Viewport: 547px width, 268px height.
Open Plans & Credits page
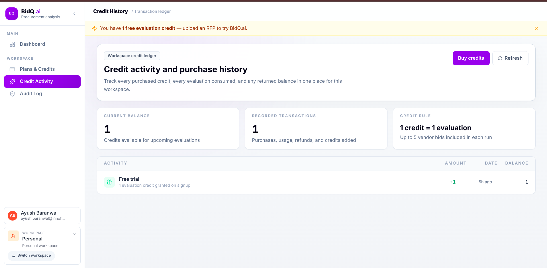(x=42, y=69)
